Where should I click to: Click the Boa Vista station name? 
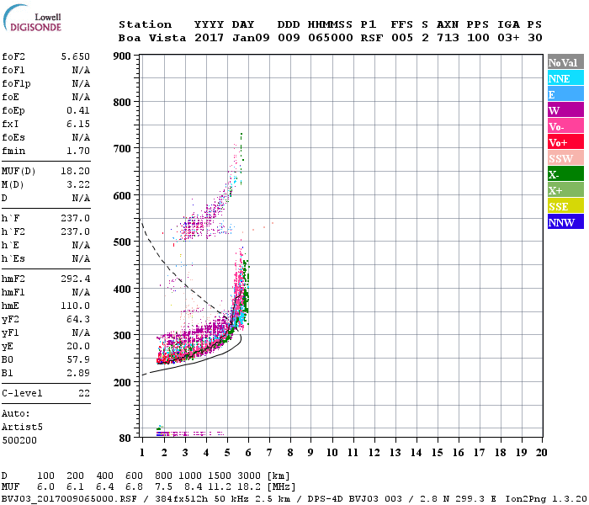click(145, 38)
